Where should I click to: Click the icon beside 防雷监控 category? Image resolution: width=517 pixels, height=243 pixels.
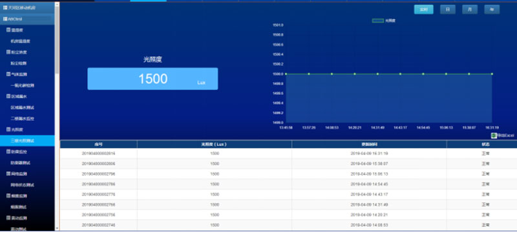point(8,152)
